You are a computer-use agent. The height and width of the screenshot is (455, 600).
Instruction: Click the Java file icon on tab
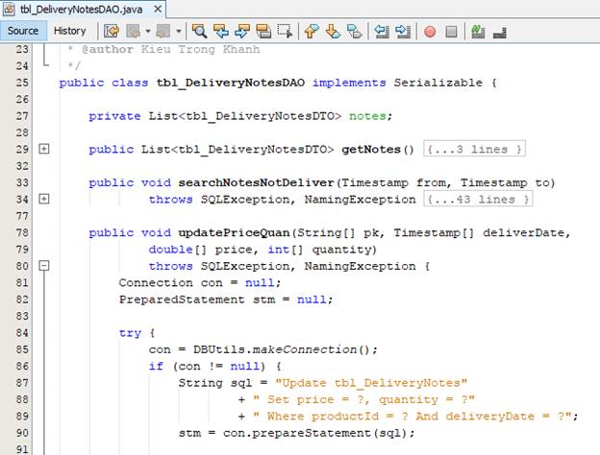(10, 10)
